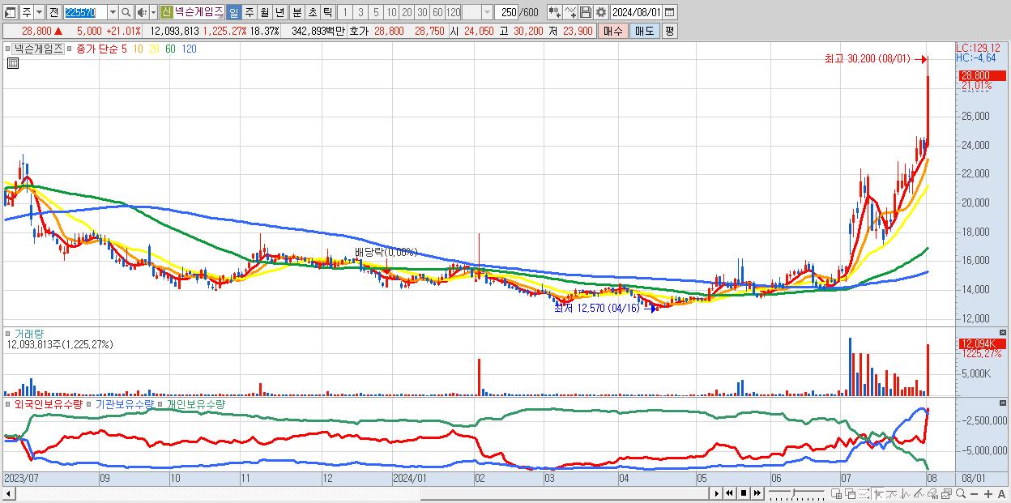Click the speaker sound icon in toolbar

(x=142, y=12)
